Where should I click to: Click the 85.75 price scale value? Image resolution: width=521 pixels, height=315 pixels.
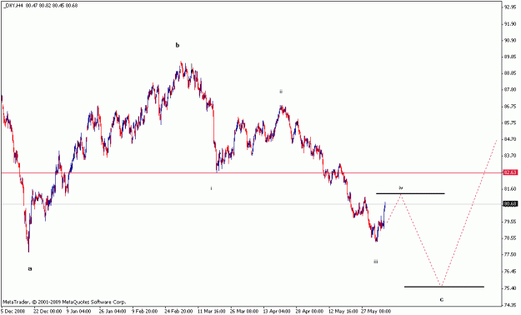point(510,122)
